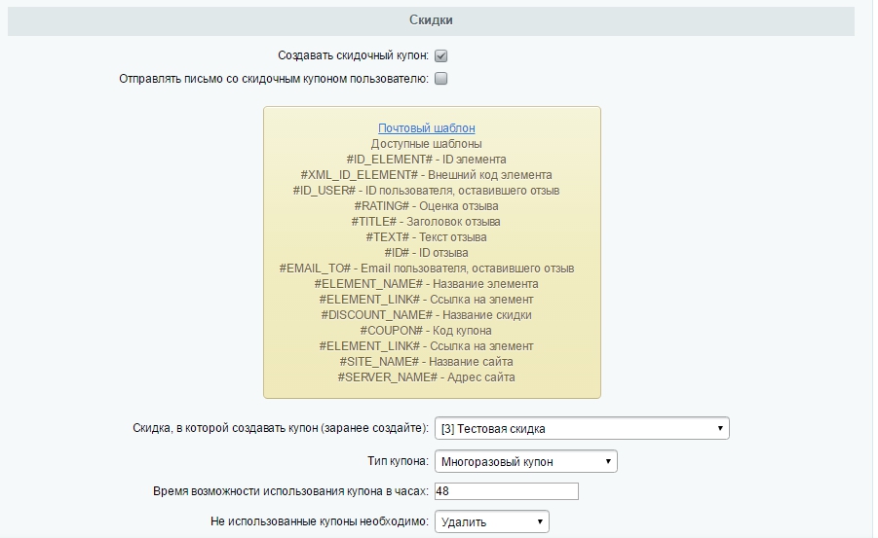Open the Удалить unused coupons dropdown
The width and height of the screenshot is (878, 538).
pos(492,521)
